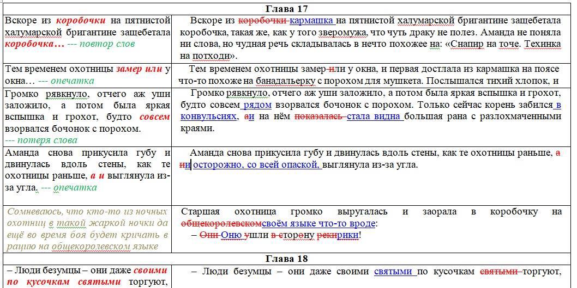Click the misspelled word "Техинка"
577x288 pixels.
[542, 45]
